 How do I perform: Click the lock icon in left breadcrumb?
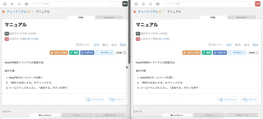29,12
